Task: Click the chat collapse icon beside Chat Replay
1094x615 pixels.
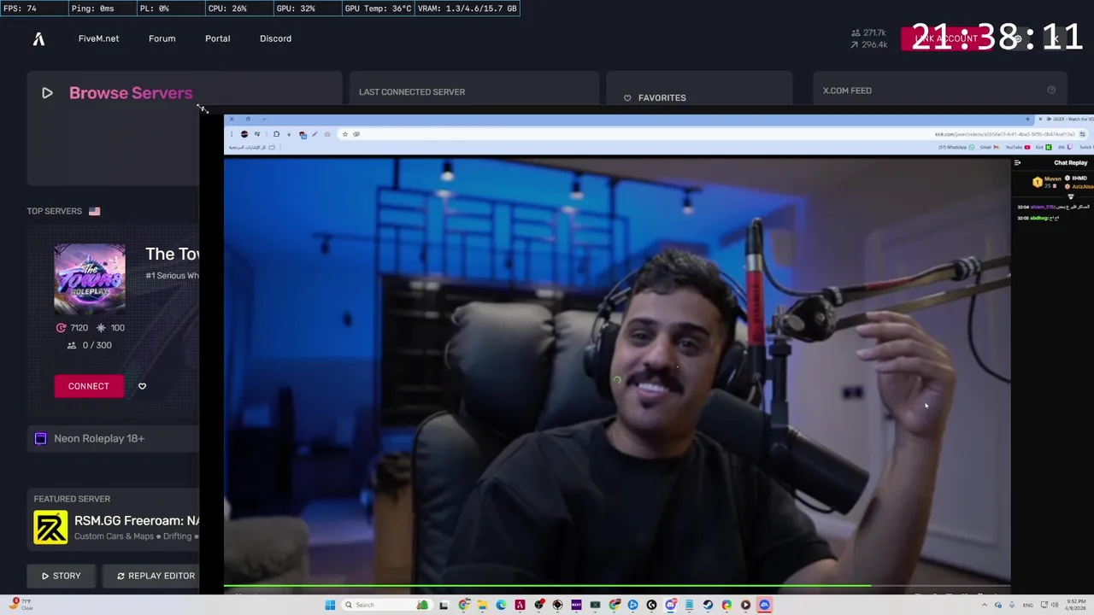Action: pos(1017,162)
